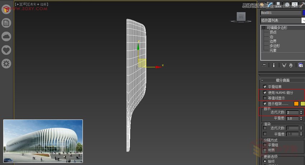Click the heart favorites icon
The height and width of the screenshot is (165, 305).
6,50
